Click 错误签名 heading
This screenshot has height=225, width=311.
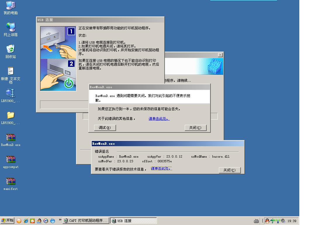(x=102, y=151)
